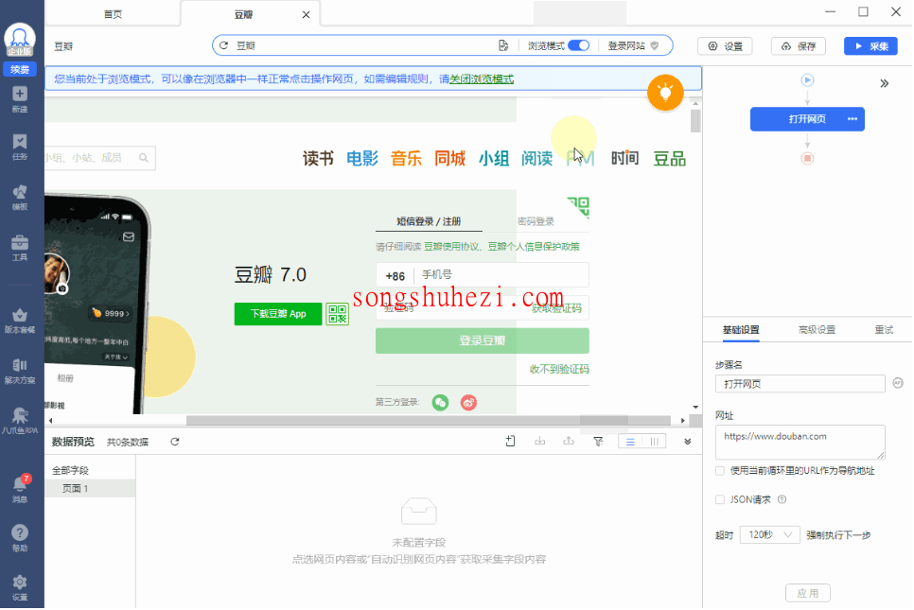Select 页面 1 in field list

pyautogui.click(x=90, y=488)
